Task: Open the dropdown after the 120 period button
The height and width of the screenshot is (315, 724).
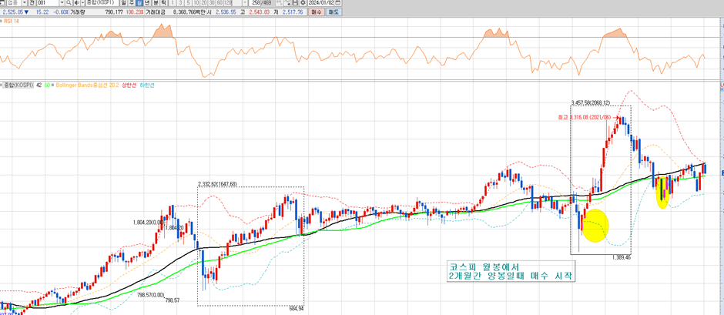Action: point(245,2)
